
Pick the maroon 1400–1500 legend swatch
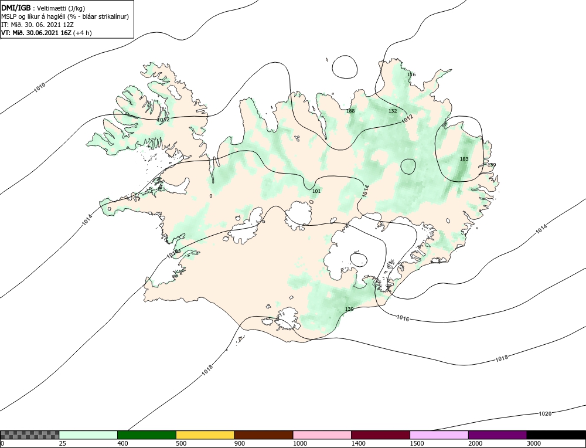380,435
